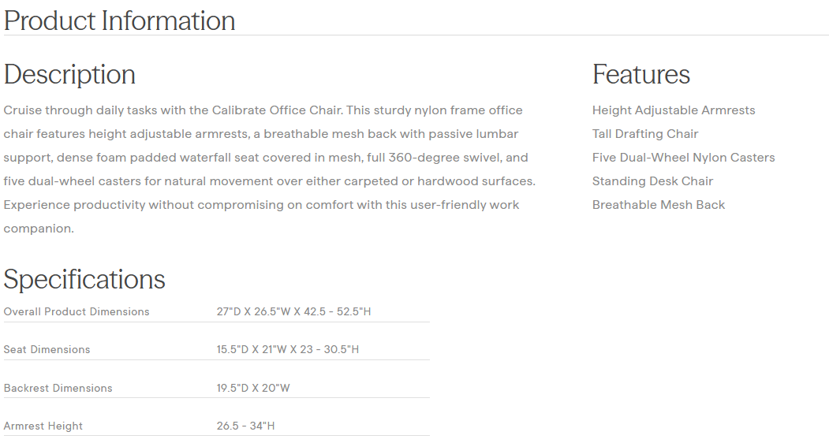Click the Features section heading
This screenshot has height=443, width=829.
(x=640, y=74)
